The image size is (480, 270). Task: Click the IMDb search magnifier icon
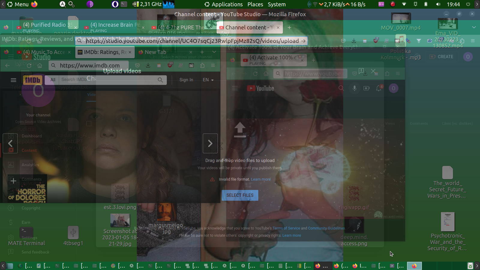(160, 80)
